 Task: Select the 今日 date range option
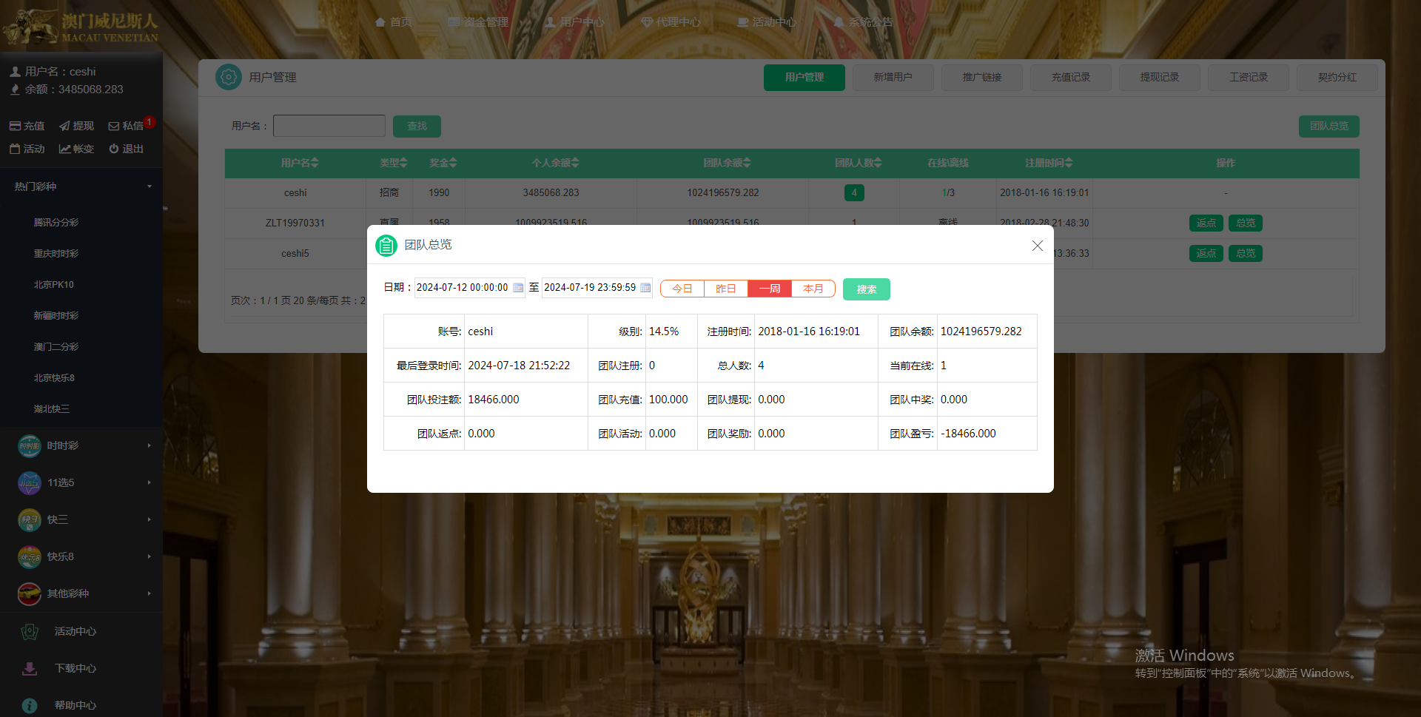point(682,289)
